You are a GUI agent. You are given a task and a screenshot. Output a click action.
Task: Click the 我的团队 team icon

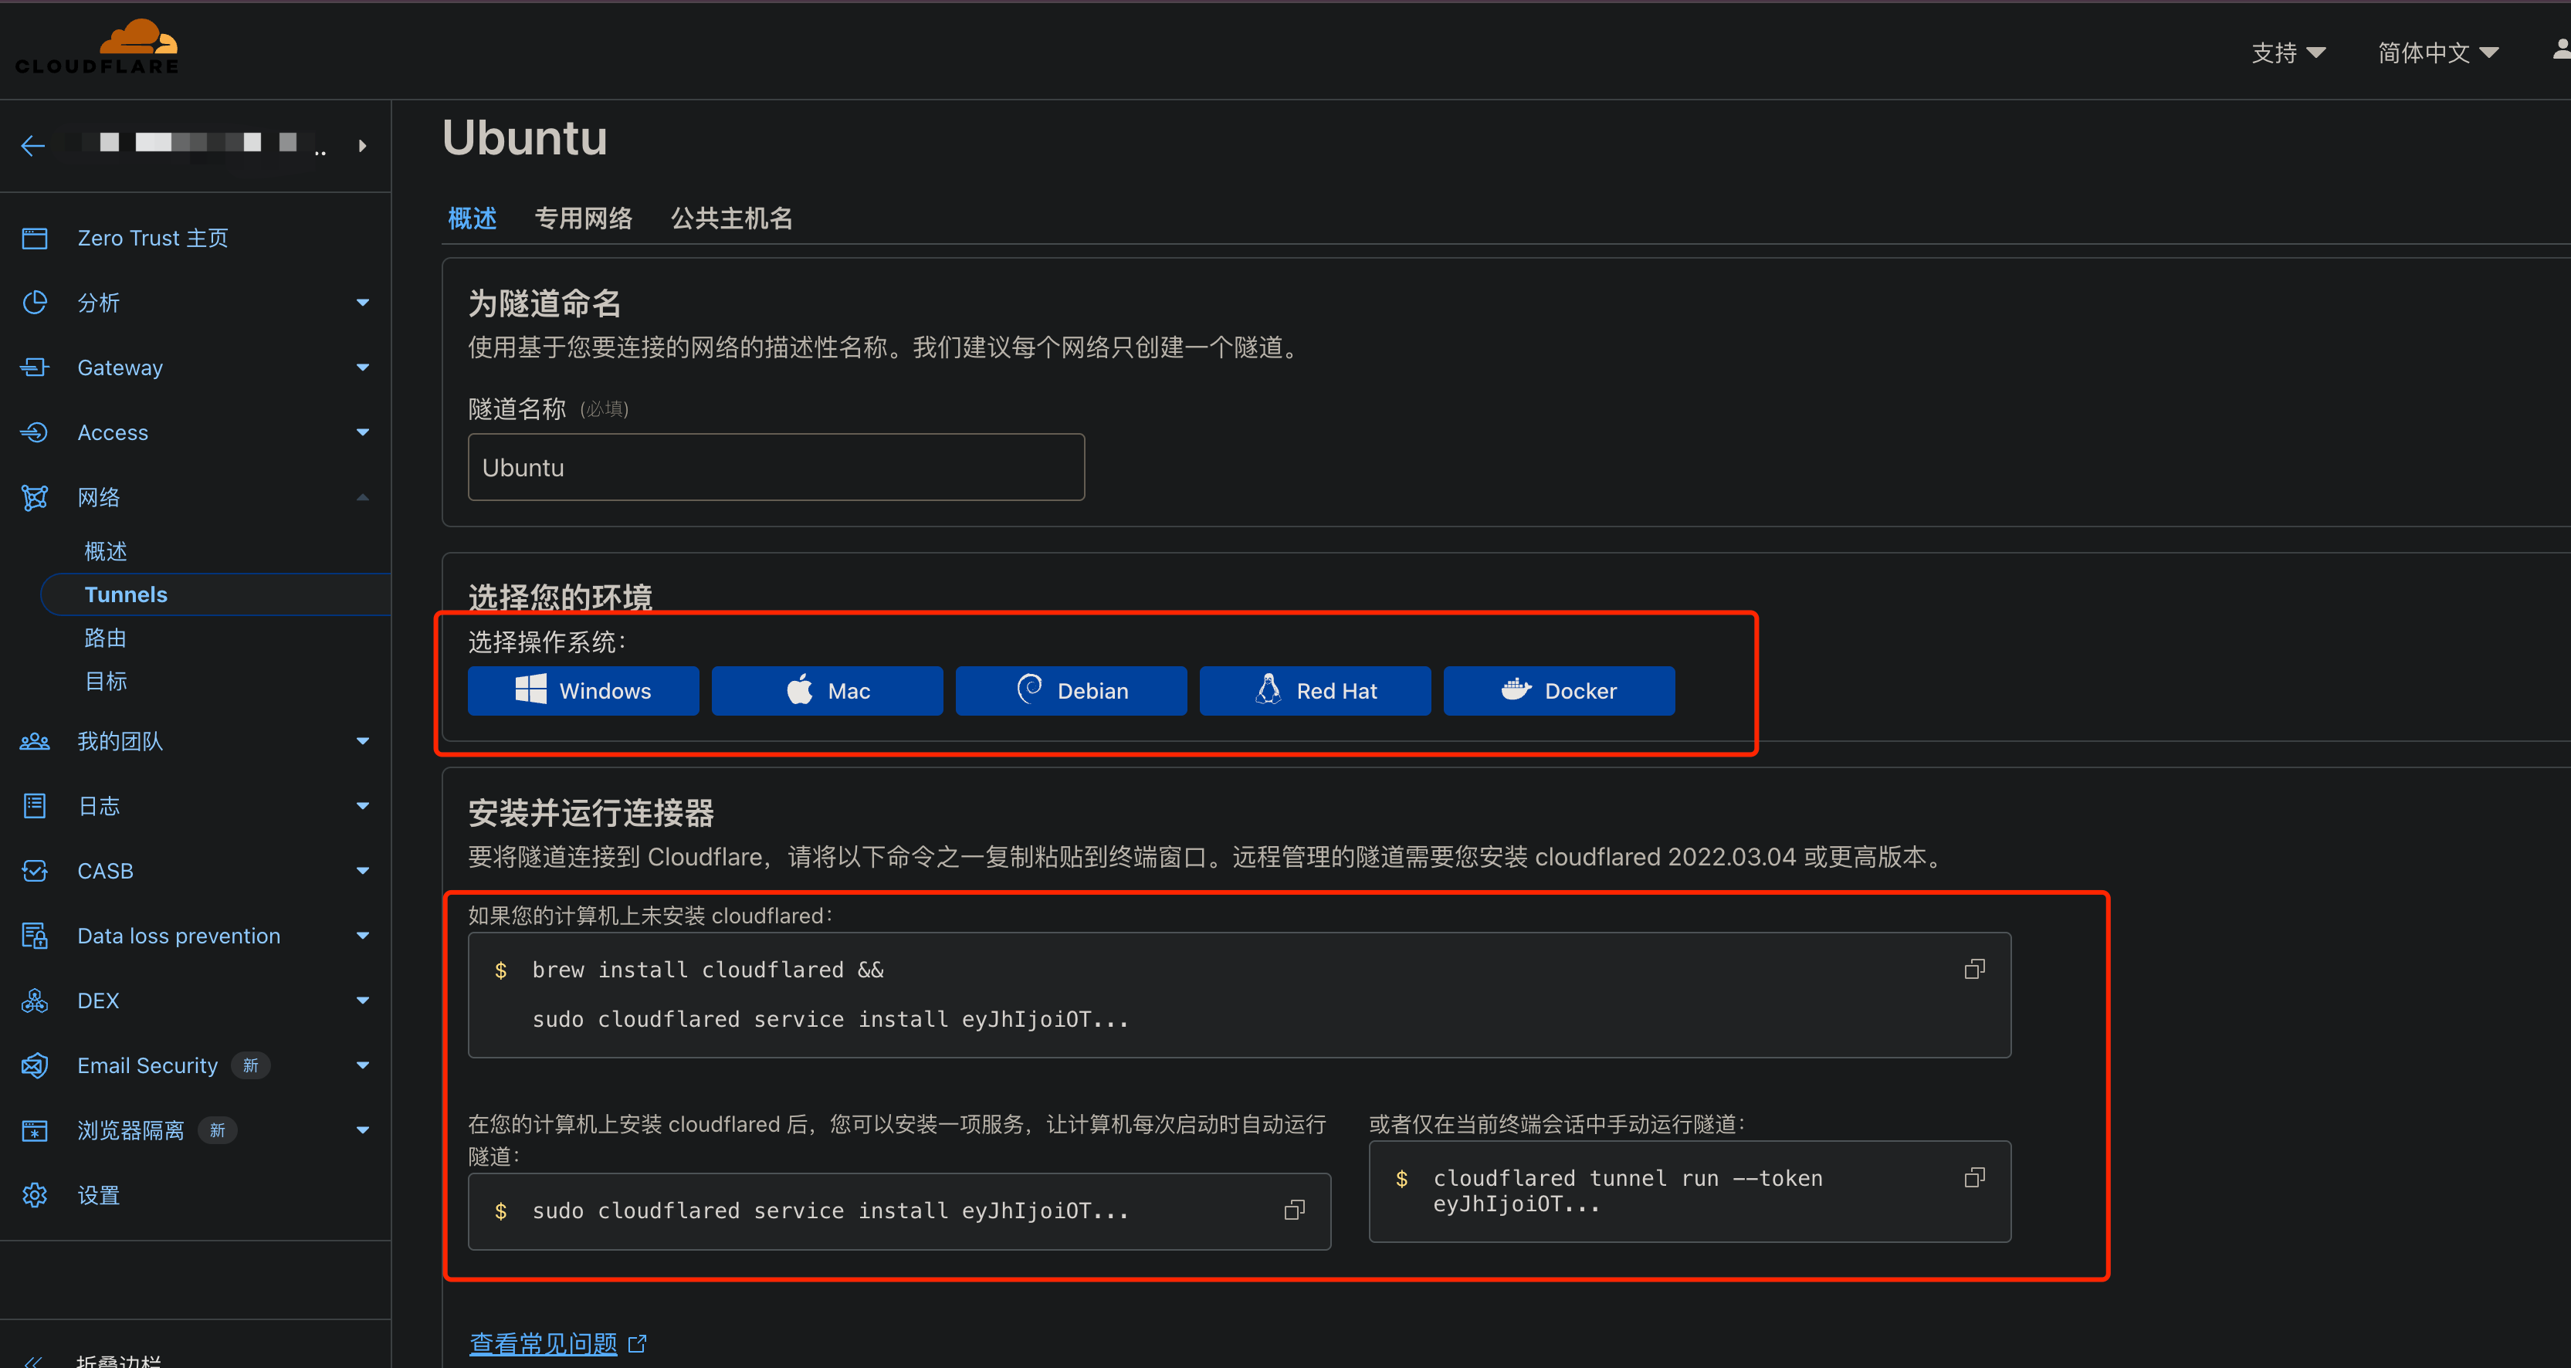[35, 741]
